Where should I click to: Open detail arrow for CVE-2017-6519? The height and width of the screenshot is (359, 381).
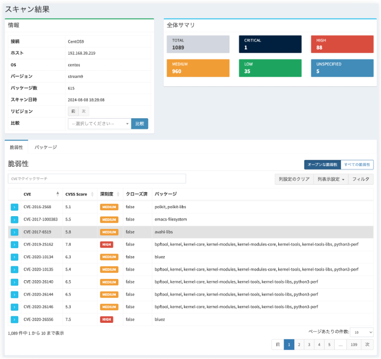(14, 232)
